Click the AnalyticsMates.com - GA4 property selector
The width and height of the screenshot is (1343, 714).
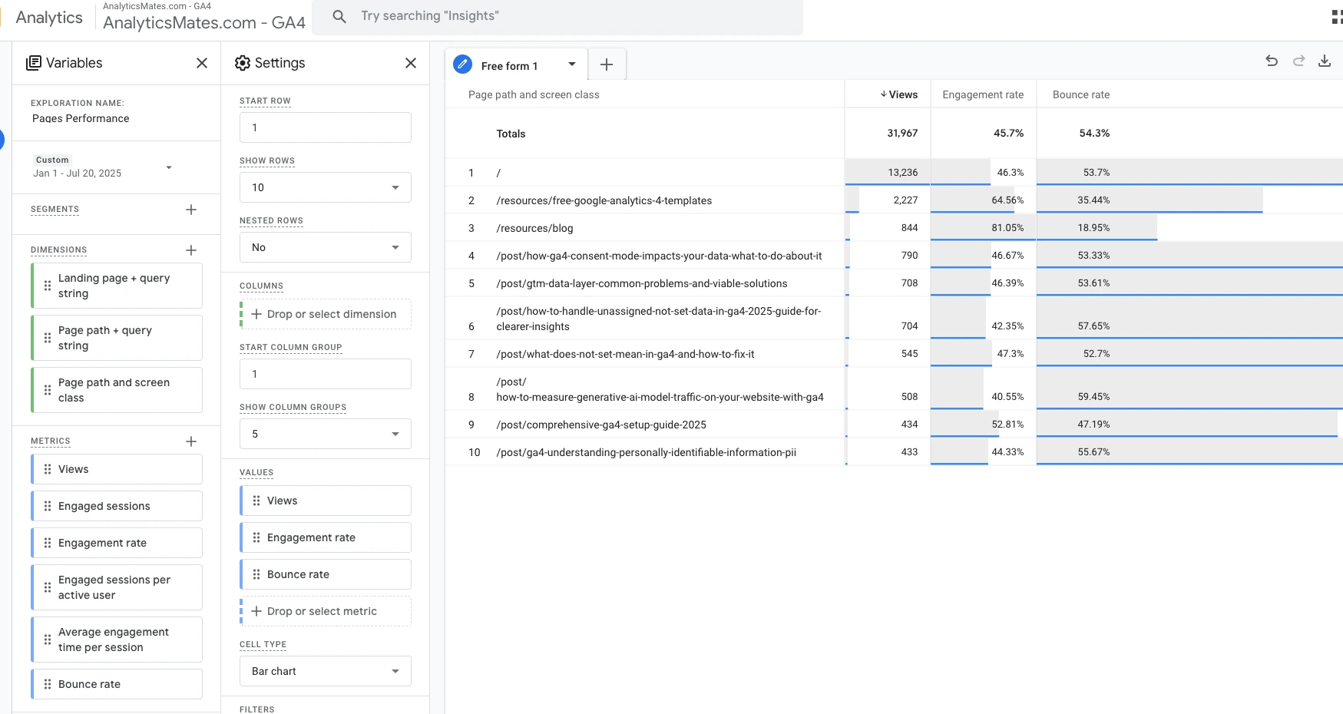point(204,17)
